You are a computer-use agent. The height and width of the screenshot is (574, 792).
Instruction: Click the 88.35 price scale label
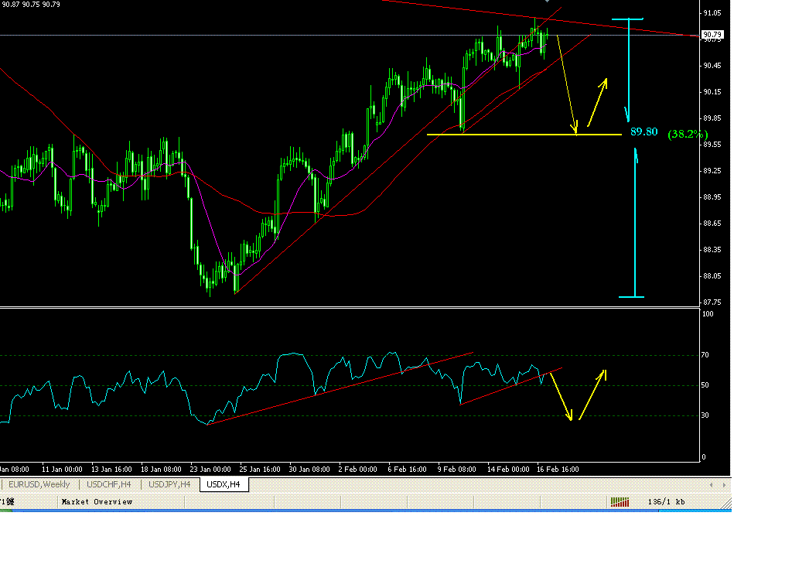tap(712, 250)
